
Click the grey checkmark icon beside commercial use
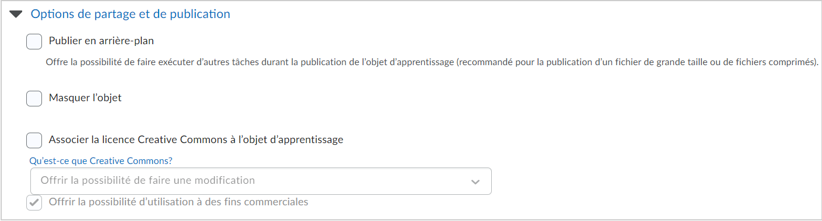(34, 203)
